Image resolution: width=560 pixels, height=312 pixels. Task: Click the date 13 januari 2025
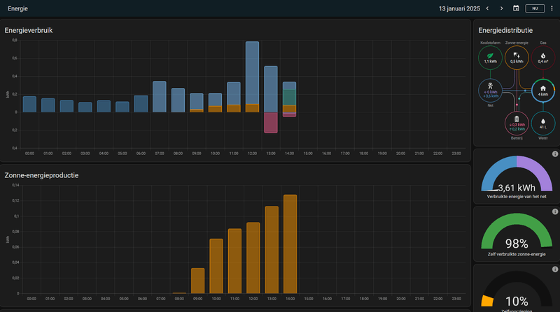pyautogui.click(x=459, y=8)
